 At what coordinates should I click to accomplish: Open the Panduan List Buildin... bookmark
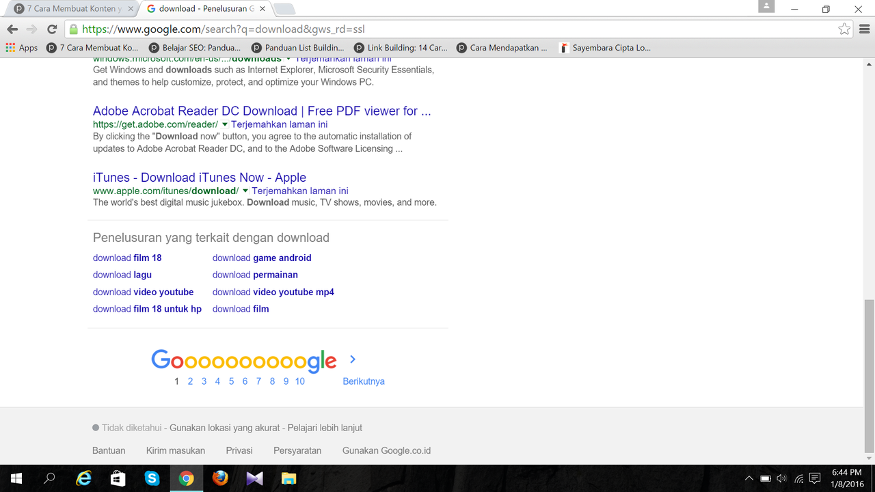(297, 48)
